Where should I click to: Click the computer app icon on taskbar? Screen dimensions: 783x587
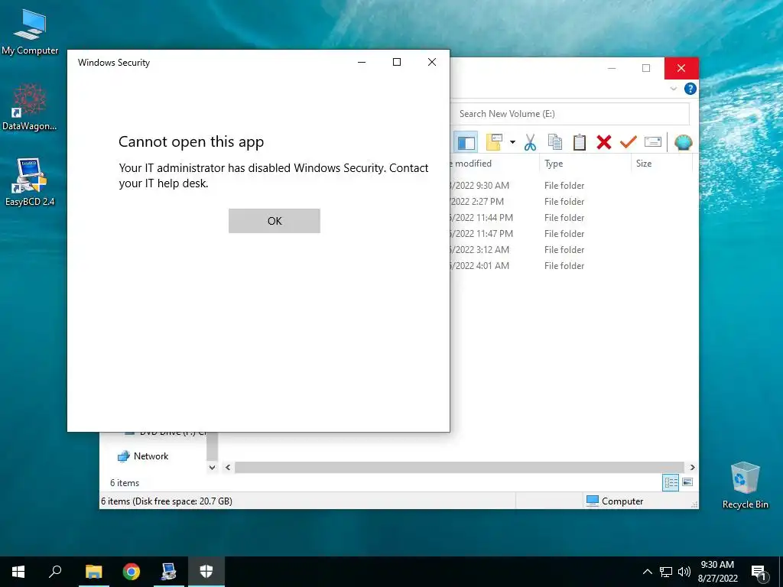click(x=169, y=572)
